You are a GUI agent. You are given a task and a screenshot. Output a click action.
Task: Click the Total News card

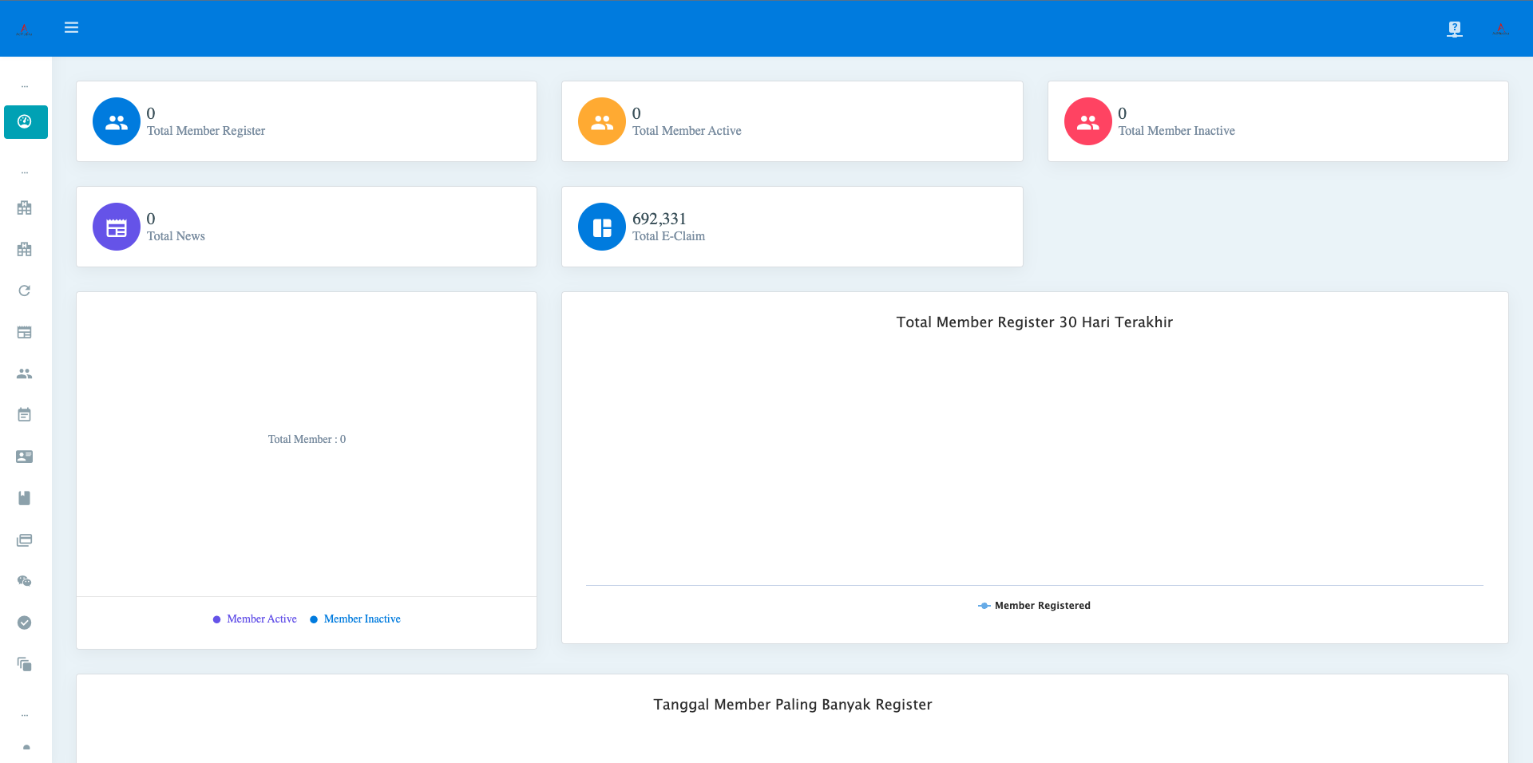pyautogui.click(x=306, y=227)
